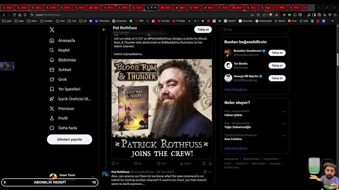Open the Gemini bookmark
This screenshot has height=190, width=339.
(280, 21)
